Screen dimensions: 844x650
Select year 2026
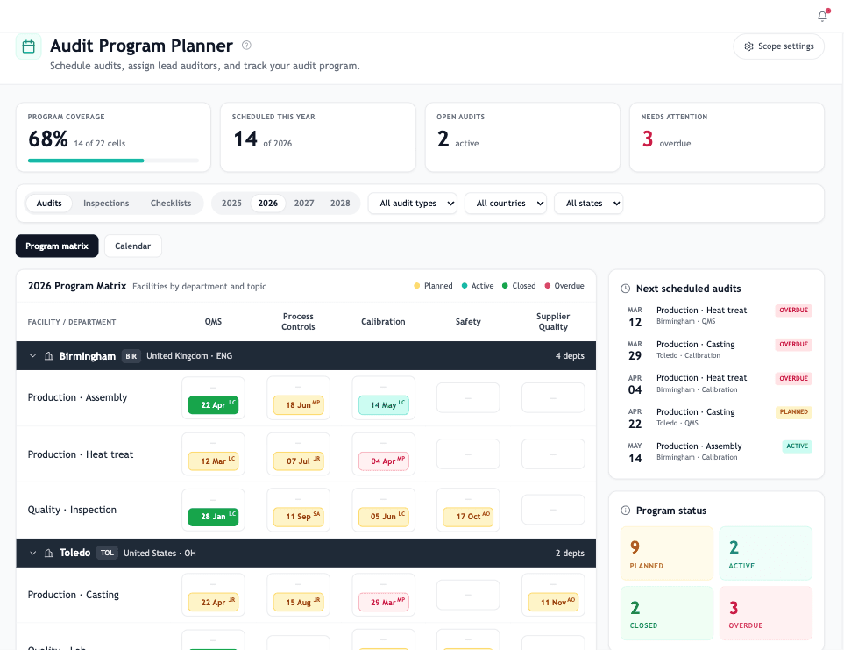point(268,204)
